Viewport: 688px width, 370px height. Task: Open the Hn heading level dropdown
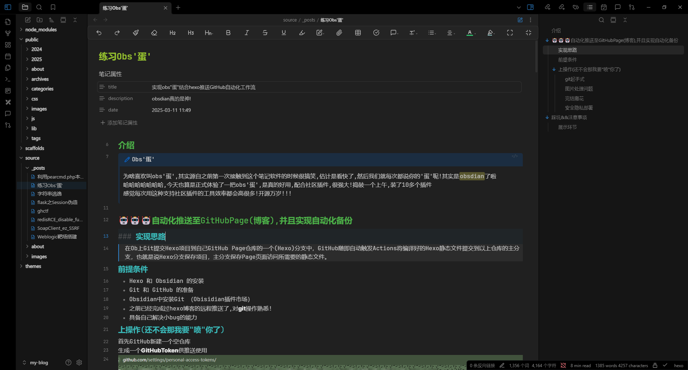[209, 33]
